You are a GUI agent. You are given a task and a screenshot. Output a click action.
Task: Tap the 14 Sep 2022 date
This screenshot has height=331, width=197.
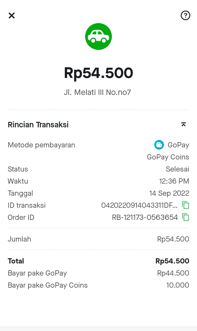[x=169, y=193]
